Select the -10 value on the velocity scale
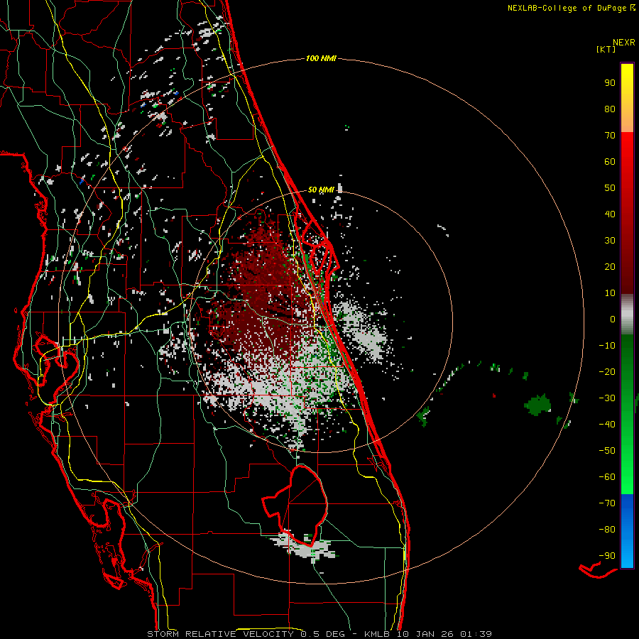 607,346
